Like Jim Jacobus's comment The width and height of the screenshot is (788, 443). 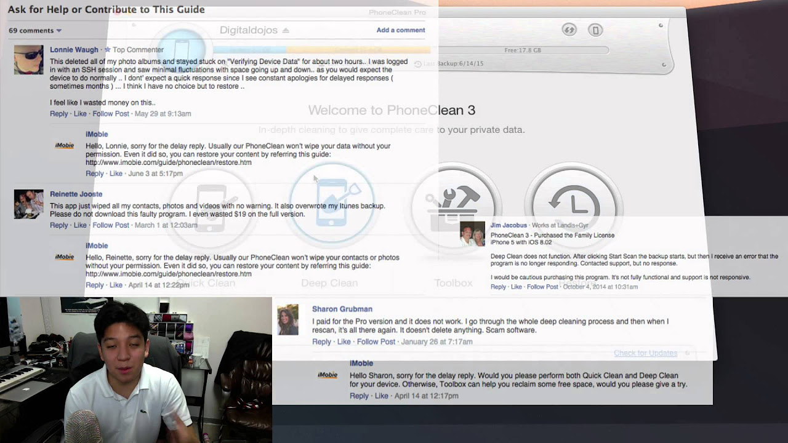[x=516, y=287]
